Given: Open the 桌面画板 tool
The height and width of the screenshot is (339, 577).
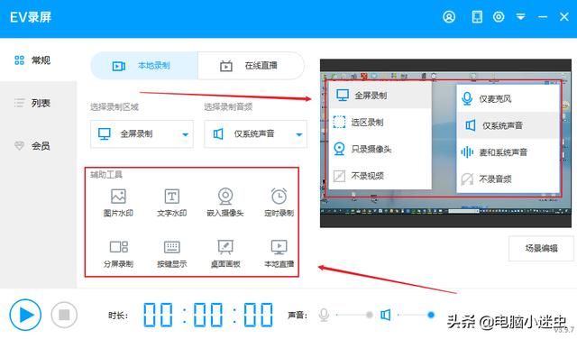Looking at the screenshot, I should (225, 253).
